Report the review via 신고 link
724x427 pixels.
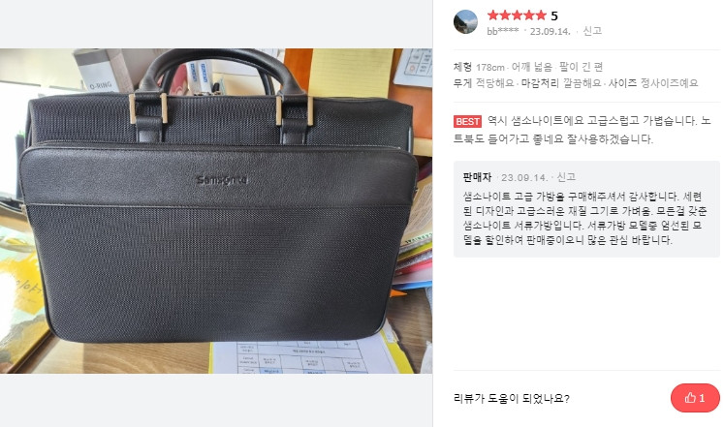coord(592,31)
